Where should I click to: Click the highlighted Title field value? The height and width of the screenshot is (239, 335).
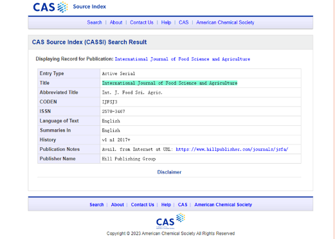point(170,83)
